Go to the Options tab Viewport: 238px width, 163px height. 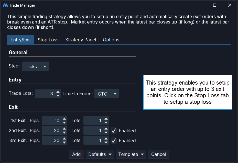[x=111, y=40]
